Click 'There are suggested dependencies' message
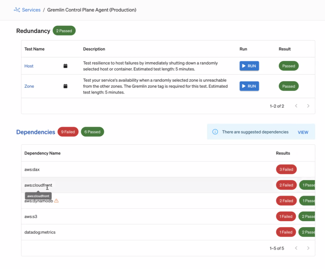325x269 pixels. [x=255, y=132]
